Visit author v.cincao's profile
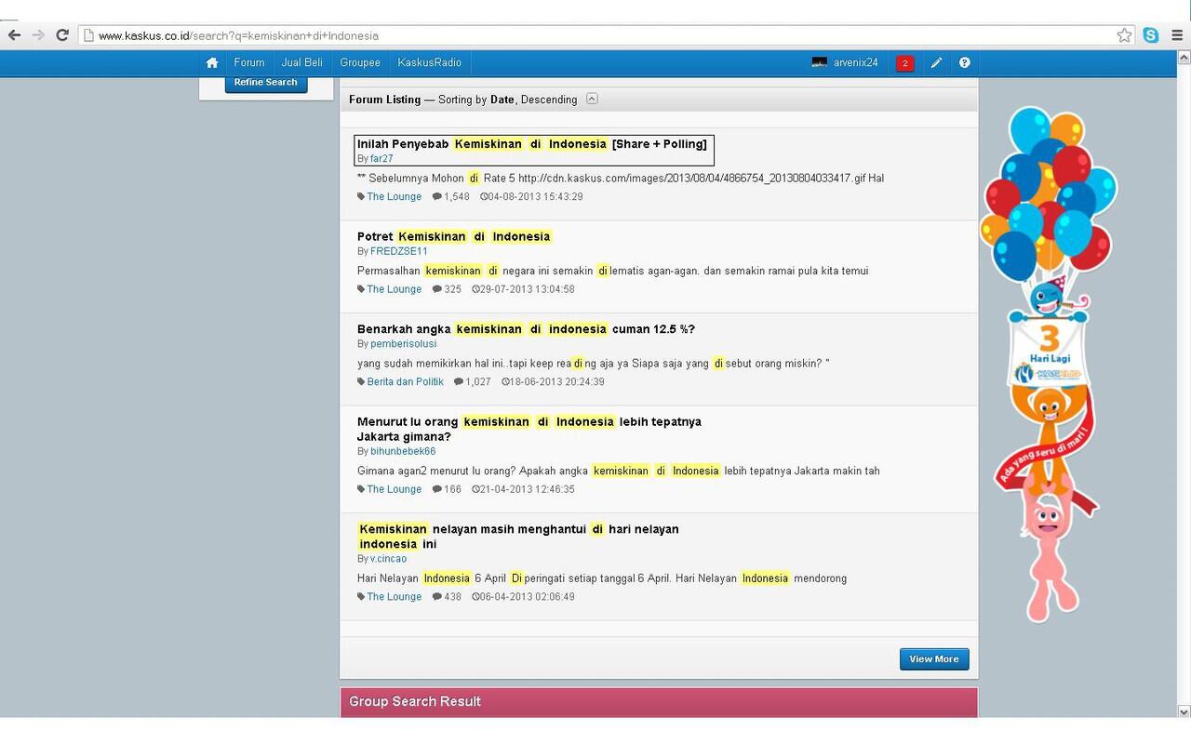1191x744 pixels. 388,559
